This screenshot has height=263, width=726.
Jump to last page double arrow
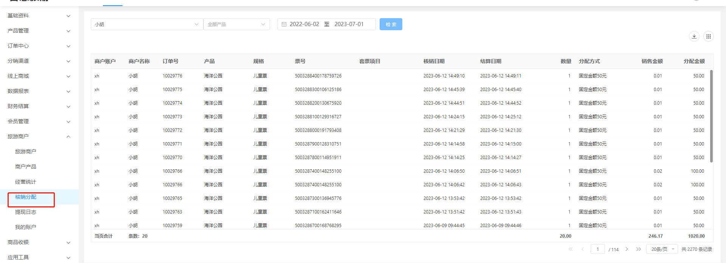click(x=638, y=249)
